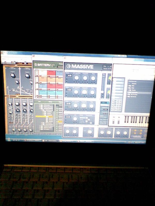This screenshot has height=206, width=155.
Task: Click round knob beside the Battery logo
Action: point(54,65)
